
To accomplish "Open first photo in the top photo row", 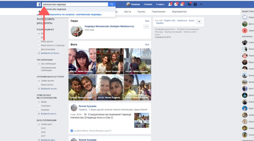I will point(82,61).
